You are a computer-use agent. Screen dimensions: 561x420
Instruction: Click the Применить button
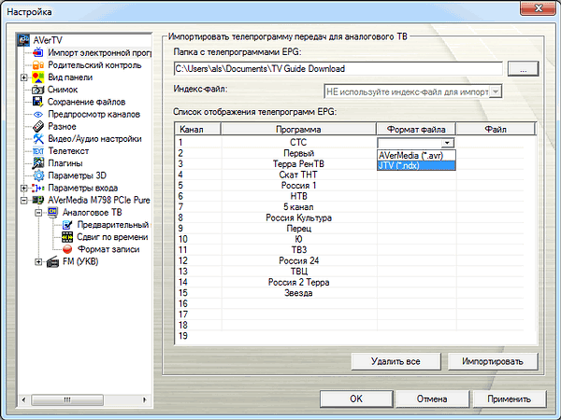click(x=509, y=399)
